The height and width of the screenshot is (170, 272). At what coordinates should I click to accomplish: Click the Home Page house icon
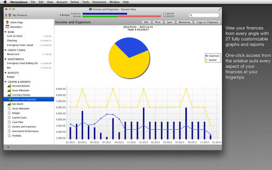[7, 22]
